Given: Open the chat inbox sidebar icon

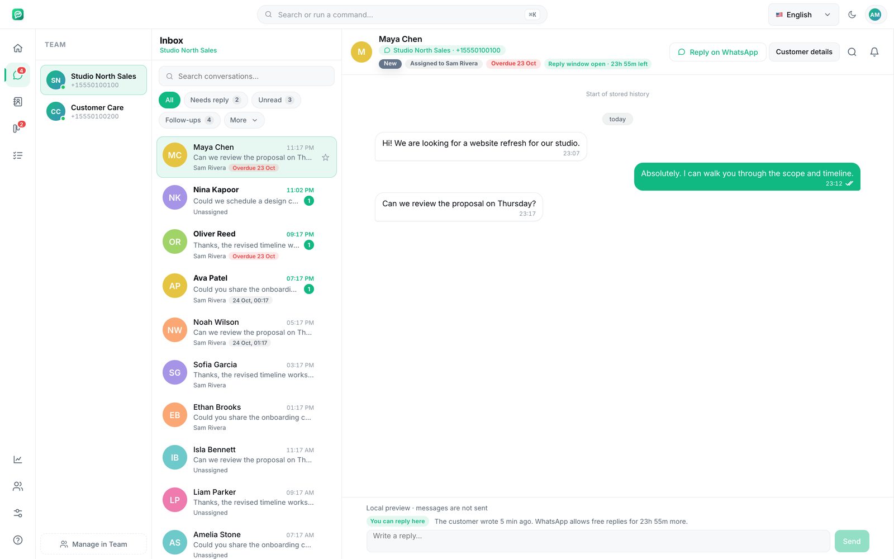Looking at the screenshot, I should [18, 75].
